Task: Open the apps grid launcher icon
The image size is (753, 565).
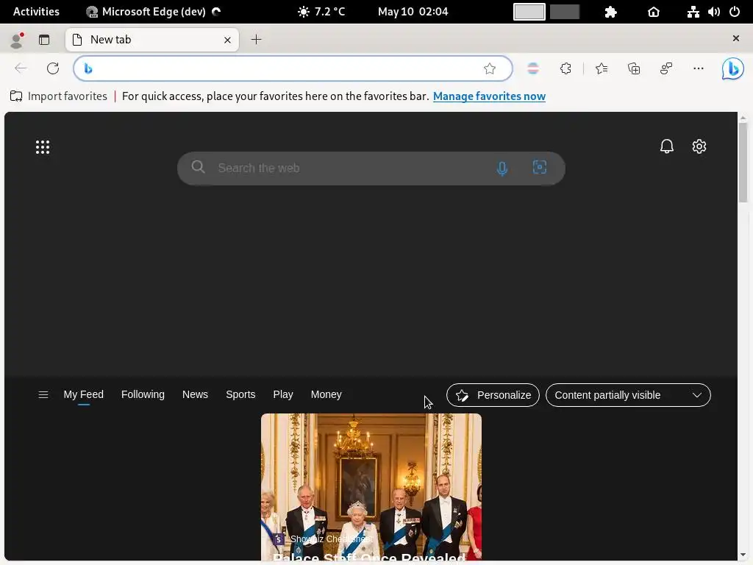Action: pyautogui.click(x=43, y=147)
